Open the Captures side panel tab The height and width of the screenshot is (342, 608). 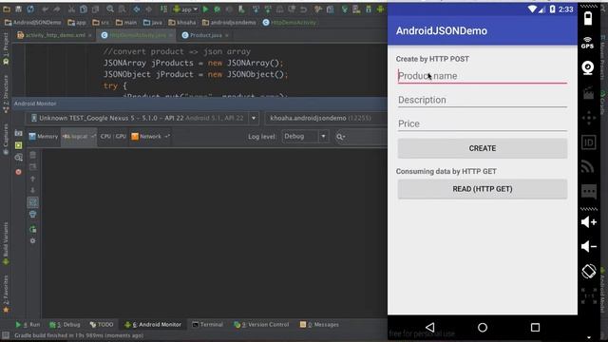click(6, 140)
